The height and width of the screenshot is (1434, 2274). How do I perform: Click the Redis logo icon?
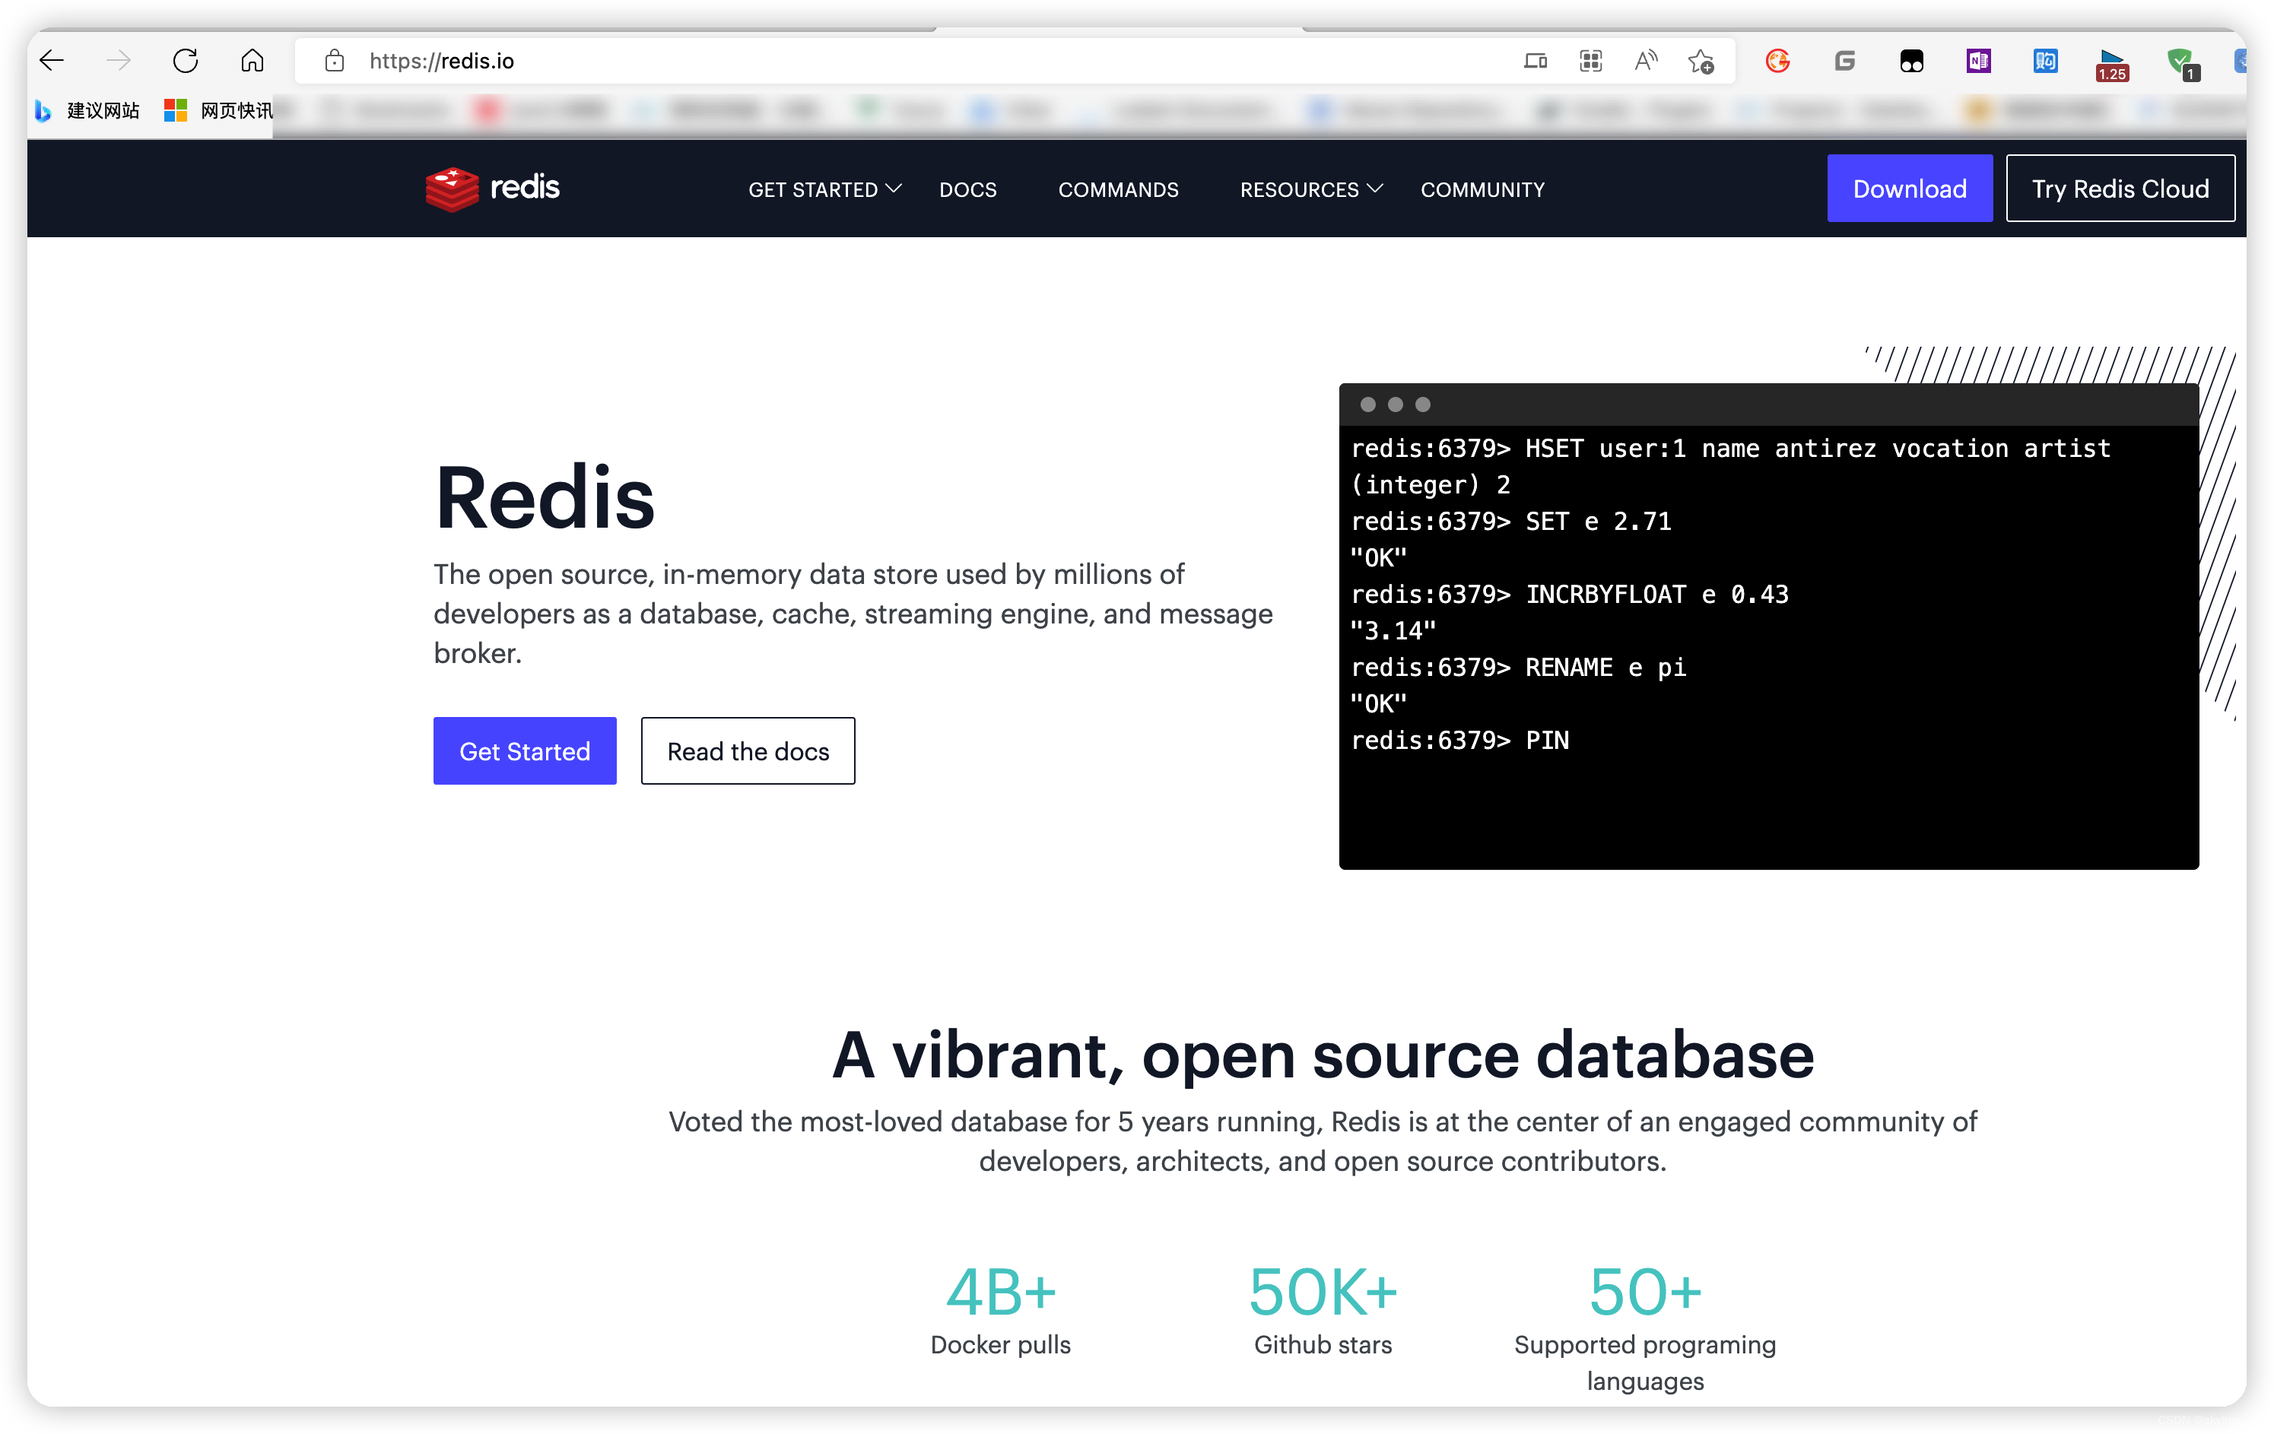pos(446,187)
